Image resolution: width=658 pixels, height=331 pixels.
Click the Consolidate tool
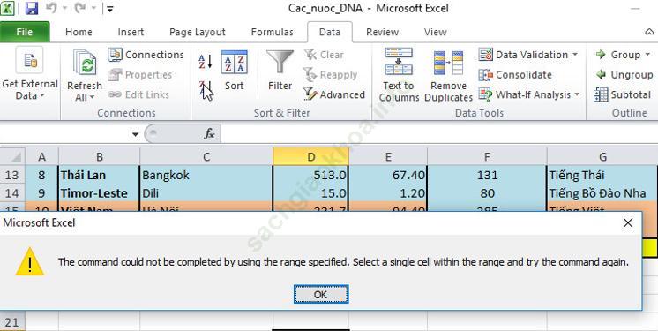(515, 75)
